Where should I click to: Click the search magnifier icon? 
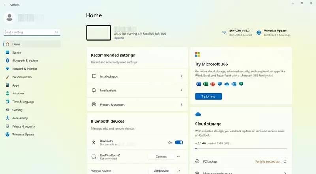[57, 32]
